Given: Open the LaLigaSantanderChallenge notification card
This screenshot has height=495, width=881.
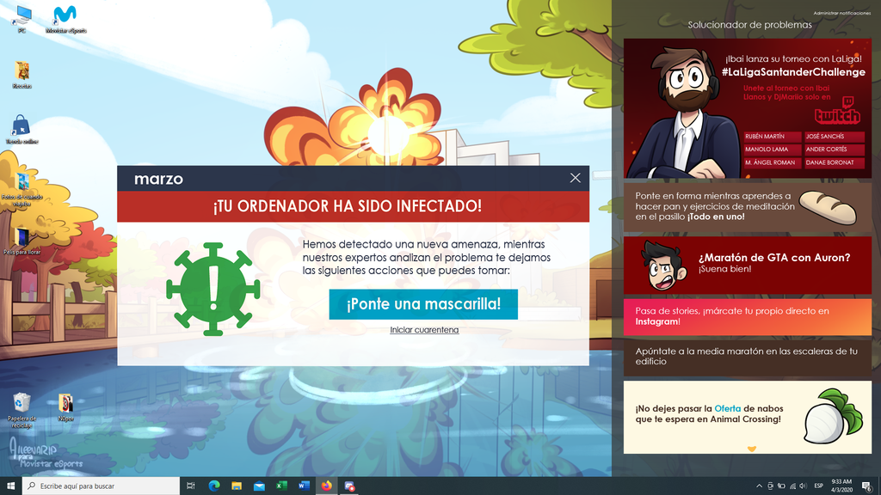Looking at the screenshot, I should (x=748, y=108).
